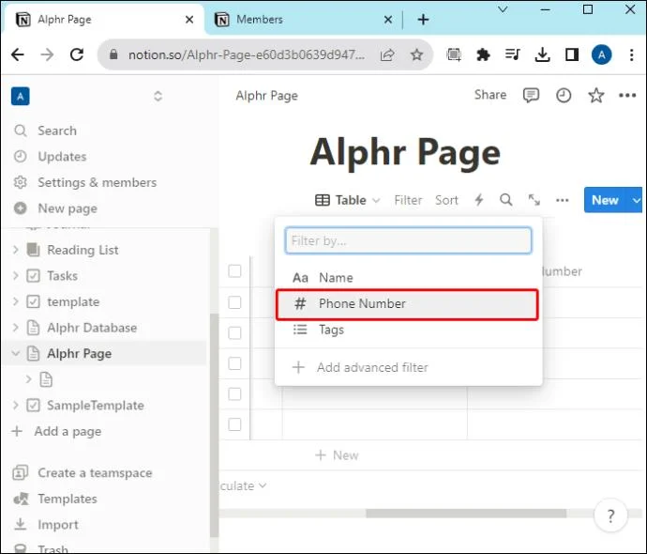Image resolution: width=647 pixels, height=554 pixels.
Task: Tick the third table row checkbox
Action: tap(234, 363)
